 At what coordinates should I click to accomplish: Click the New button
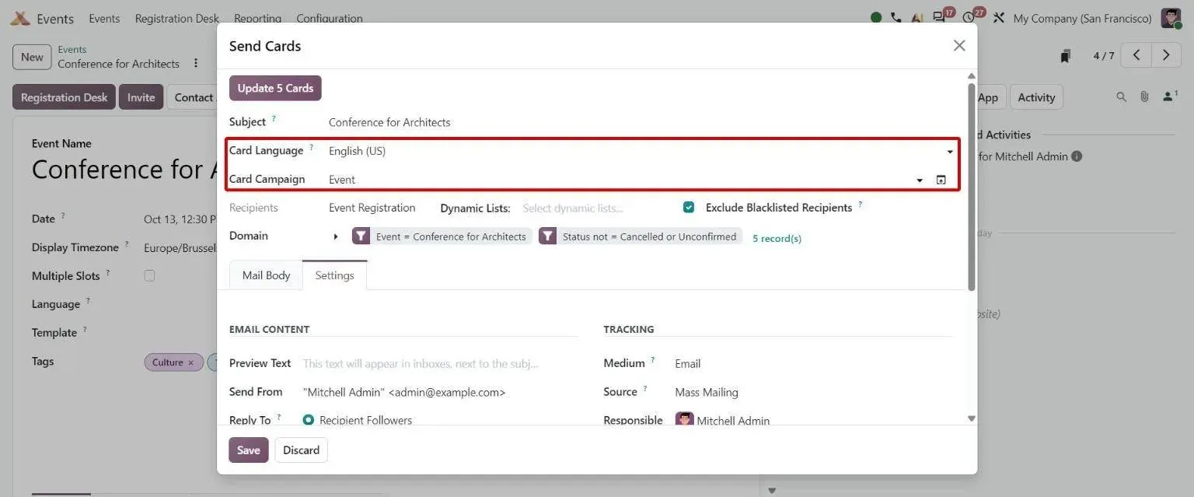pos(32,57)
